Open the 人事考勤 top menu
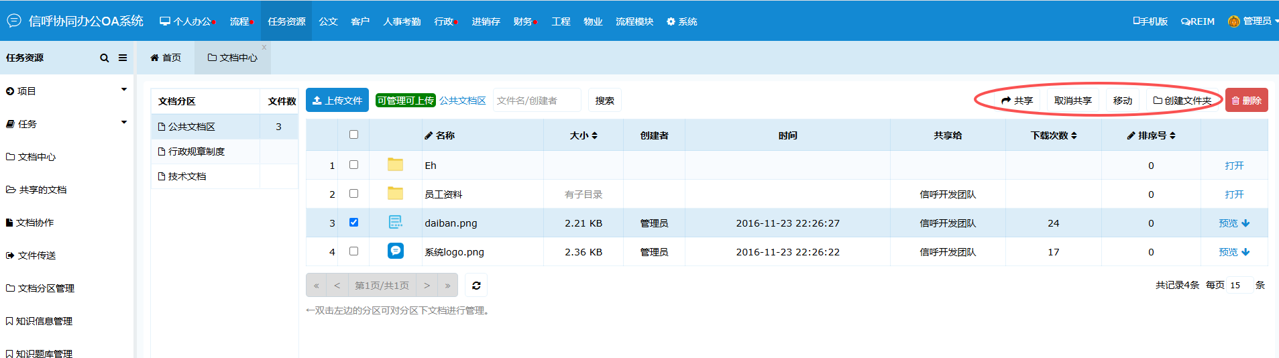 point(402,21)
